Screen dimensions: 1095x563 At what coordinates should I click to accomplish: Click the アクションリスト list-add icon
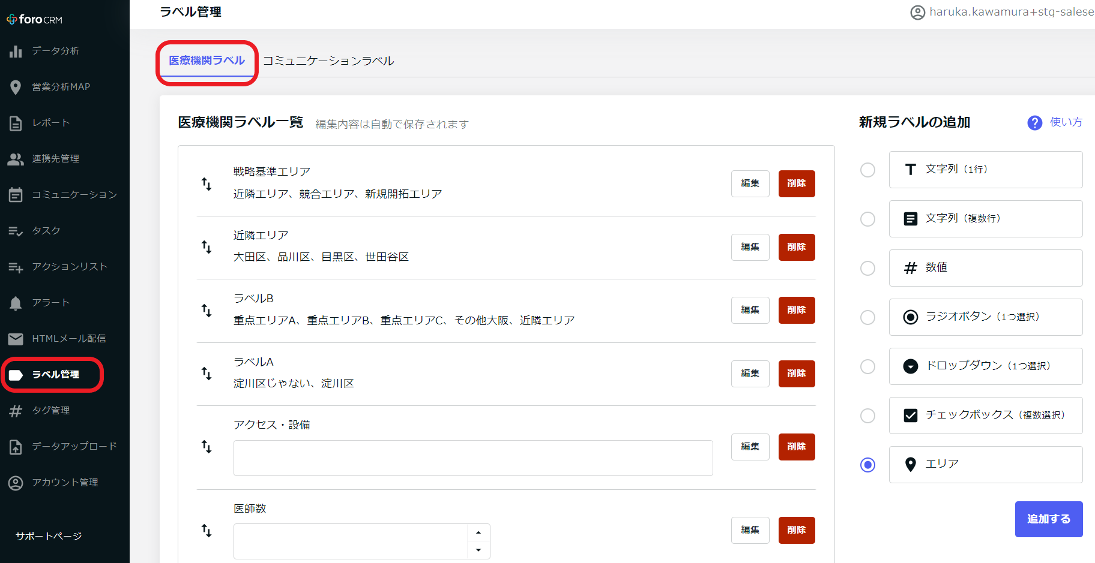click(16, 267)
